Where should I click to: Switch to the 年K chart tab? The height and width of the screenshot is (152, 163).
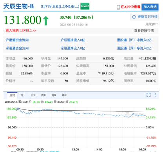coord(64,95)
